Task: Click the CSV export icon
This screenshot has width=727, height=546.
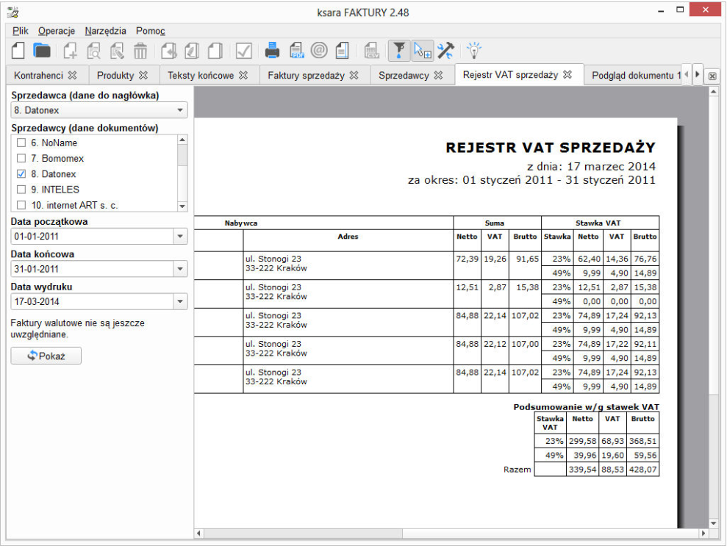Action: click(x=371, y=51)
